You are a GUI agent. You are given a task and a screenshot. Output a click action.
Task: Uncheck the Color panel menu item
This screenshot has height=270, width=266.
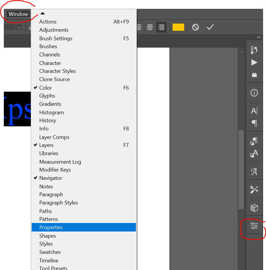tap(84, 88)
